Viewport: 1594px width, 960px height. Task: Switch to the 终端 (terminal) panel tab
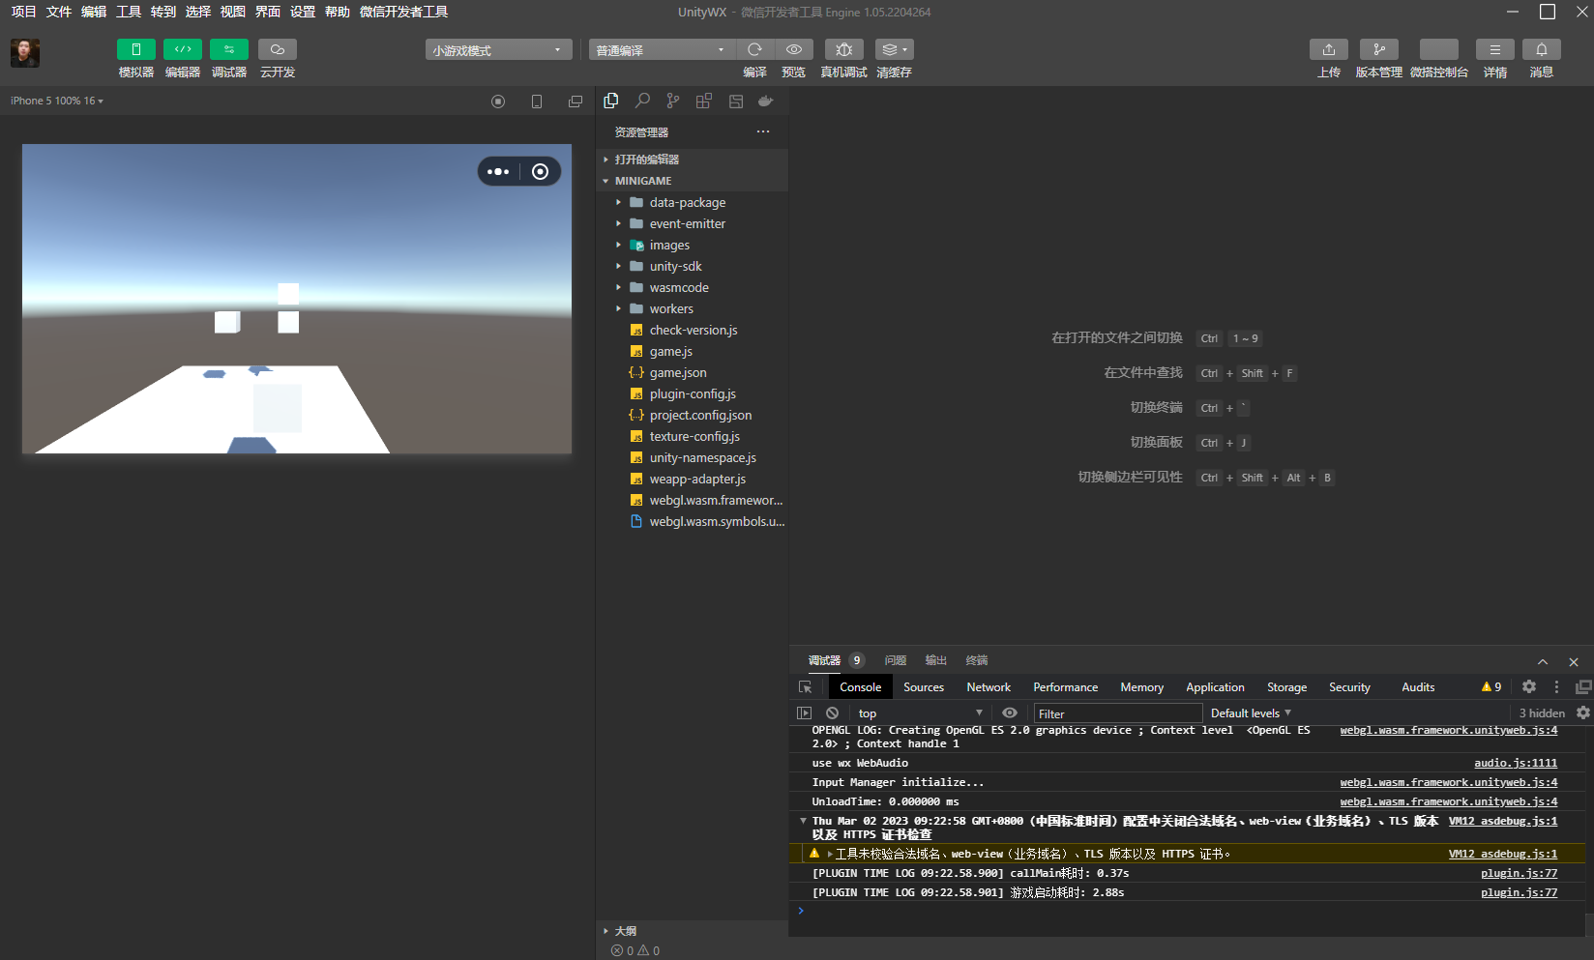pos(977,660)
